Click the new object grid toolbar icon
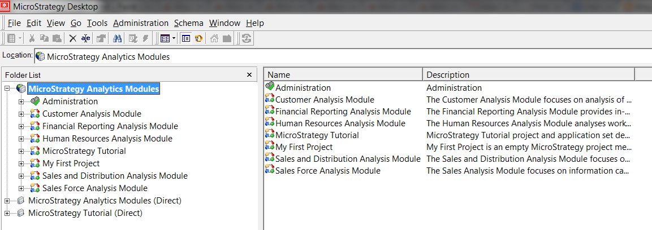 (12, 38)
